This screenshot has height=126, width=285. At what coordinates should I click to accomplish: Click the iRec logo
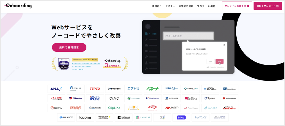click(95, 98)
